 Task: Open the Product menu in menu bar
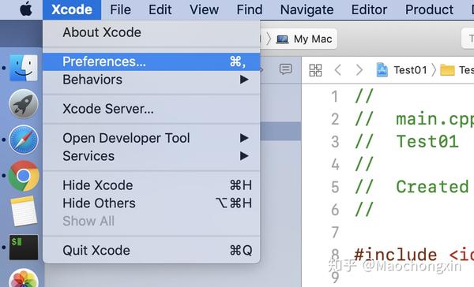click(429, 9)
